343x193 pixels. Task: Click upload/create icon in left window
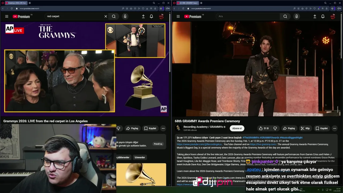(143, 16)
